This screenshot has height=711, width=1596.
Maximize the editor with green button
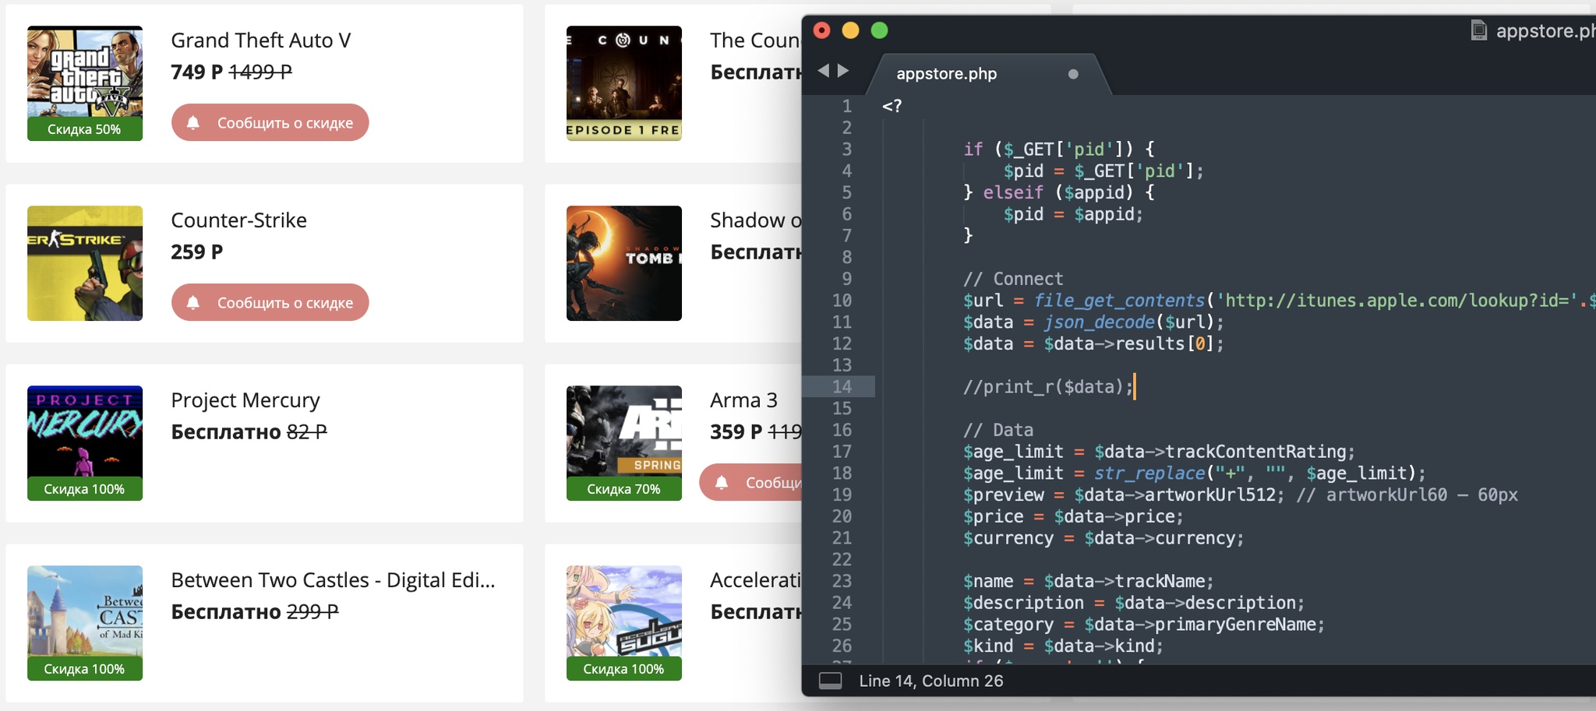tap(879, 30)
